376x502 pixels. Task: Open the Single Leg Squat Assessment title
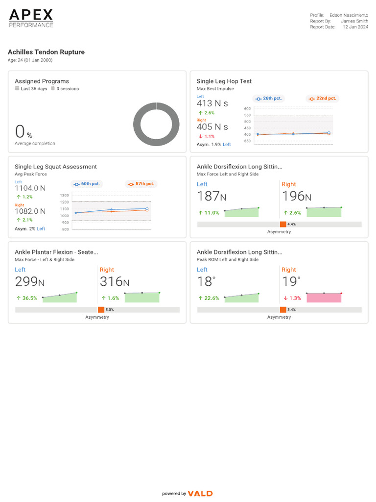tap(56, 167)
